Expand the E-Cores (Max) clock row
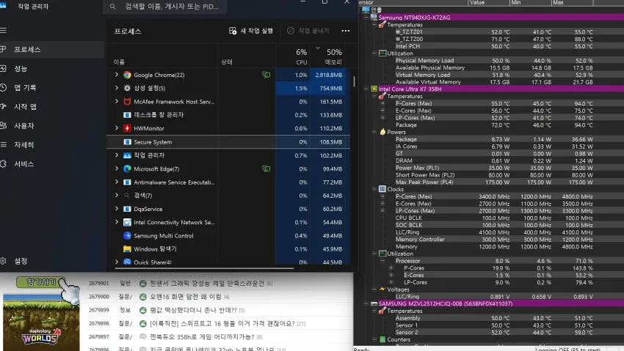This screenshot has height=351, width=624. pyautogui.click(x=382, y=203)
